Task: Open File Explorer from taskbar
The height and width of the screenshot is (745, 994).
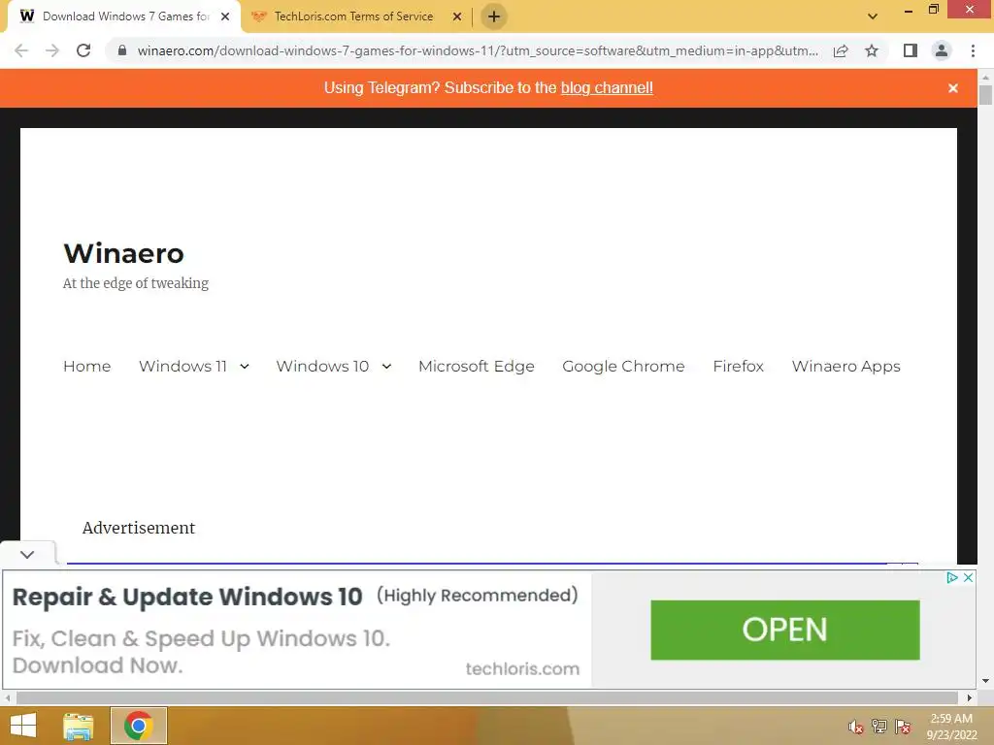Action: pyautogui.click(x=79, y=726)
